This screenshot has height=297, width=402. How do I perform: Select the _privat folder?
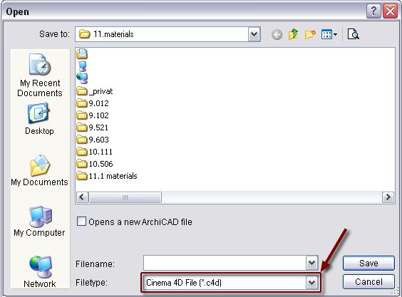pos(95,91)
